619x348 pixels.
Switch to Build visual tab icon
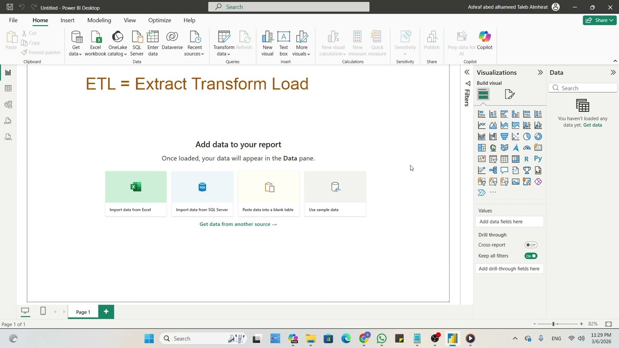click(x=483, y=94)
